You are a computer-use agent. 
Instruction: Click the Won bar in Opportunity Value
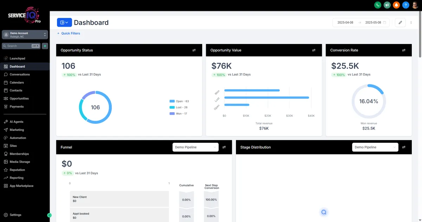[x=252, y=90]
